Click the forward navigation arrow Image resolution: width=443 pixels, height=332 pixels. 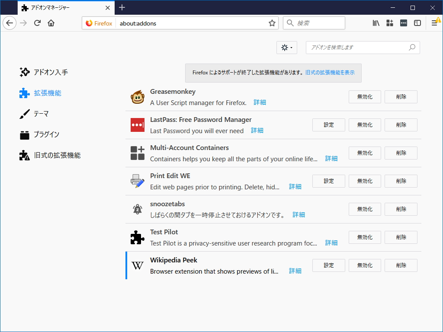point(23,23)
